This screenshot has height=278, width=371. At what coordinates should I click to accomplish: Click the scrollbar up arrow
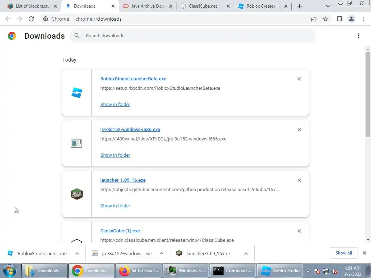[x=368, y=49]
